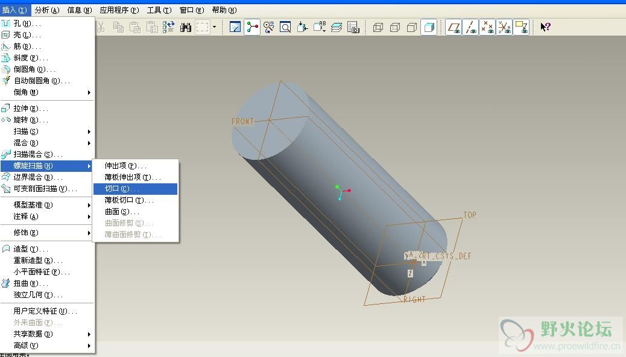Click the Orient mode icon
Viewport: 626px width, 357px height.
[269, 27]
